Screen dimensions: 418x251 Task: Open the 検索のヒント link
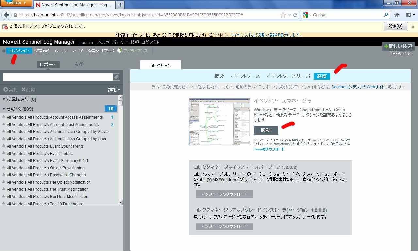402,53
